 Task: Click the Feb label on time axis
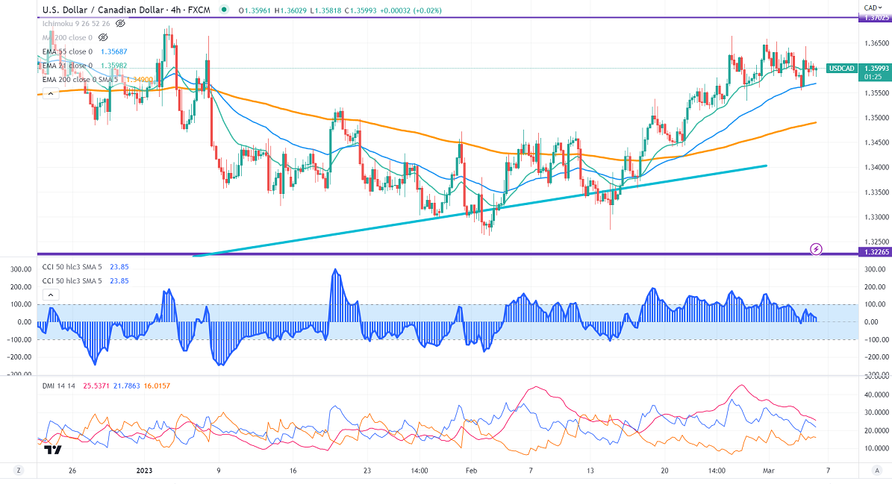coord(470,471)
